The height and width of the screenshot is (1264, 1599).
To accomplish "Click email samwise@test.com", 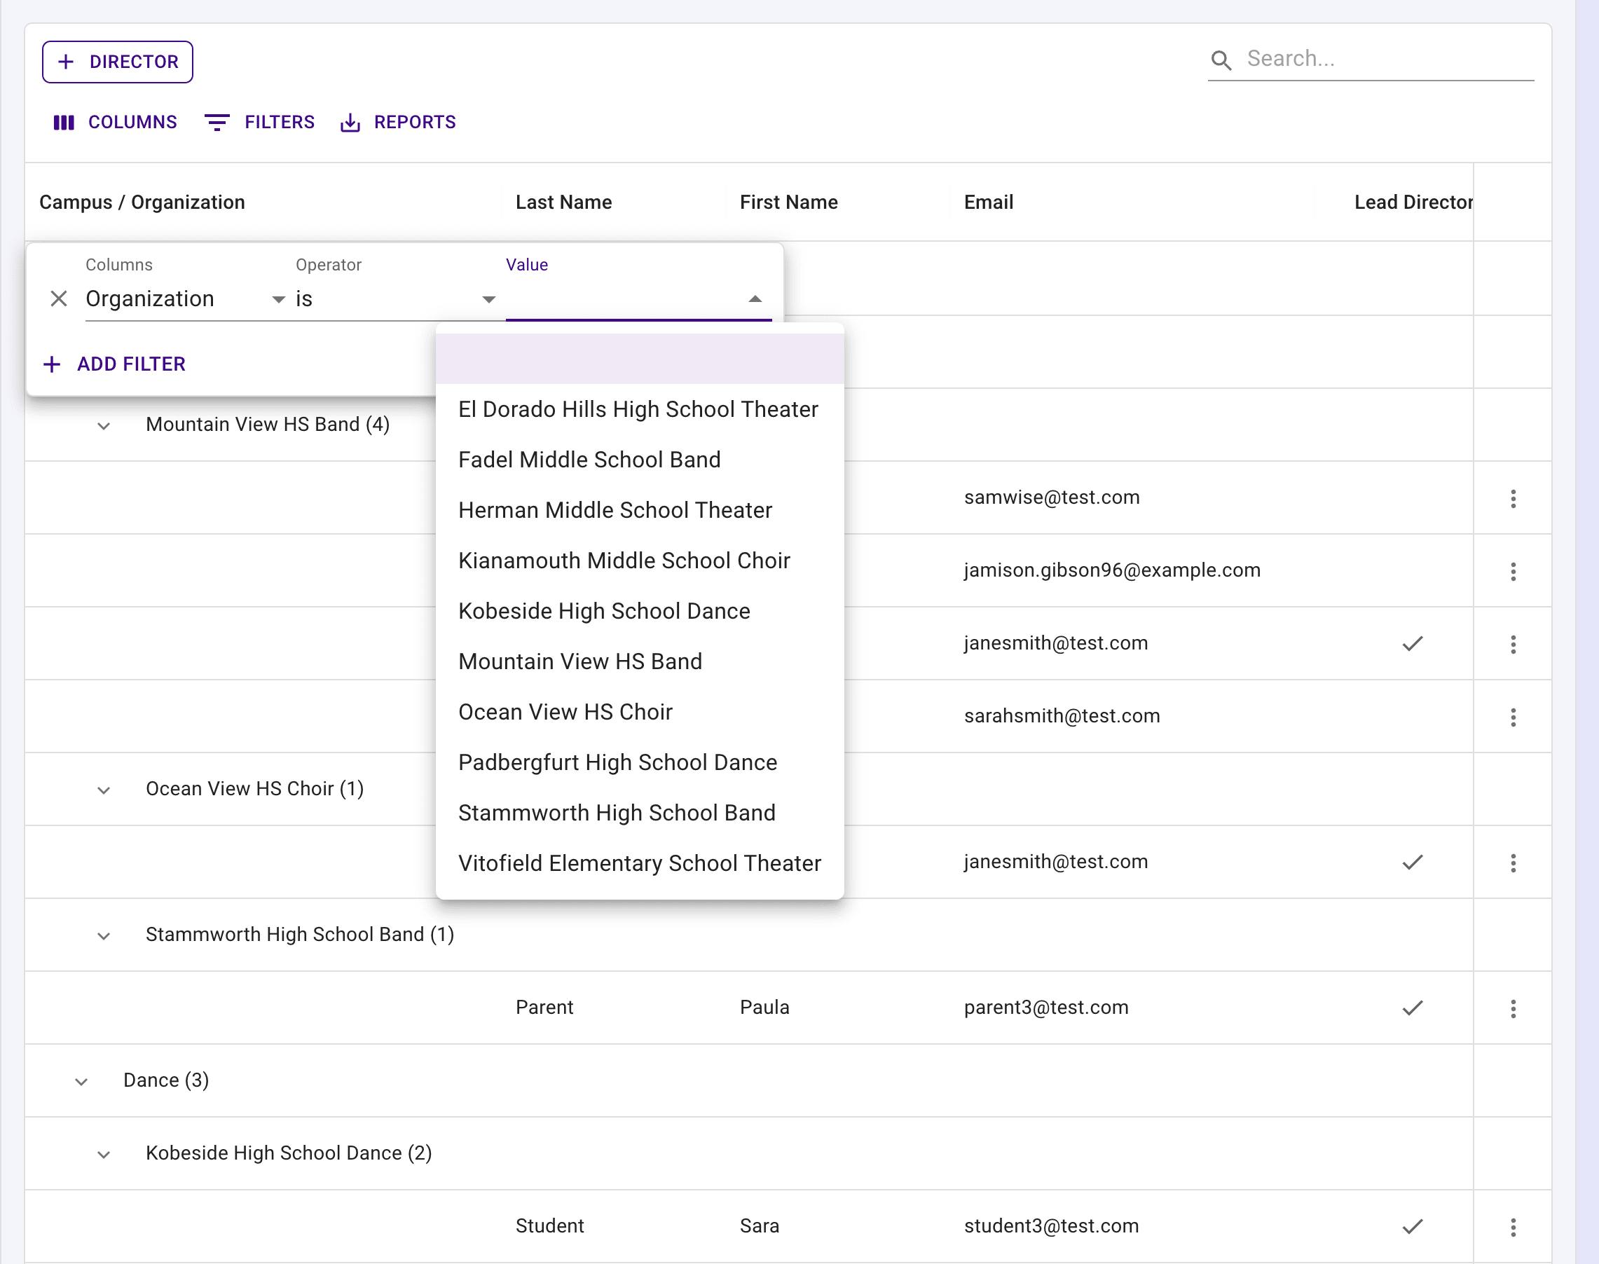I will pyautogui.click(x=1052, y=497).
